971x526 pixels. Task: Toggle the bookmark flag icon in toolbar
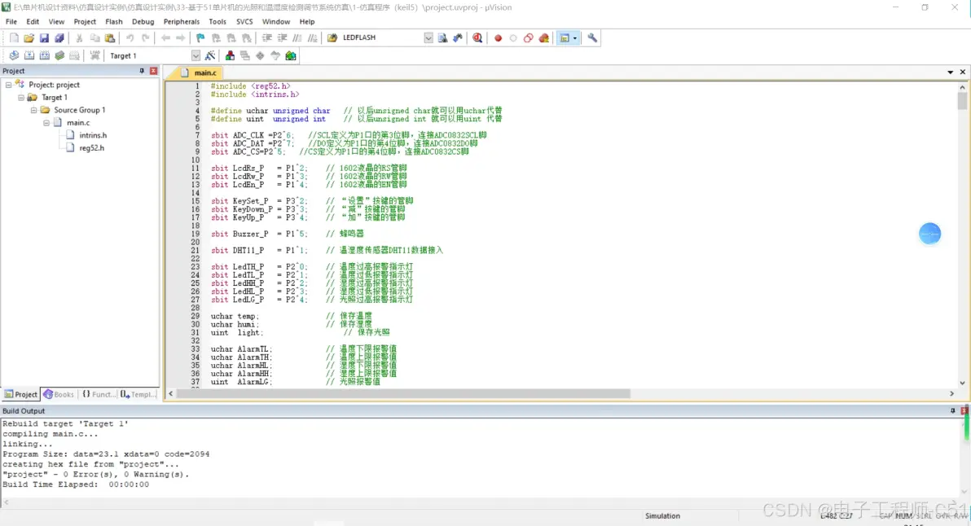pyautogui.click(x=200, y=38)
